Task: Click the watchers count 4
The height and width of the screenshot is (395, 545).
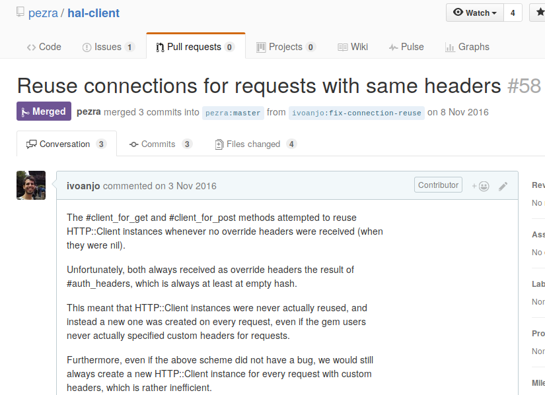Action: [x=513, y=13]
